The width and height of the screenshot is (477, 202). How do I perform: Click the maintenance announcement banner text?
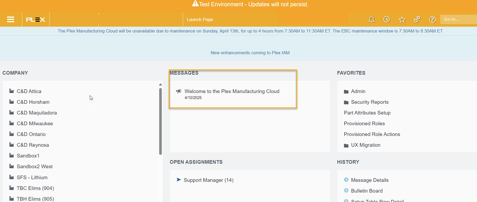[250, 31]
